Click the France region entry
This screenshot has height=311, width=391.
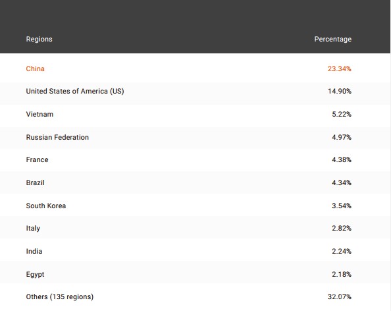click(x=37, y=159)
